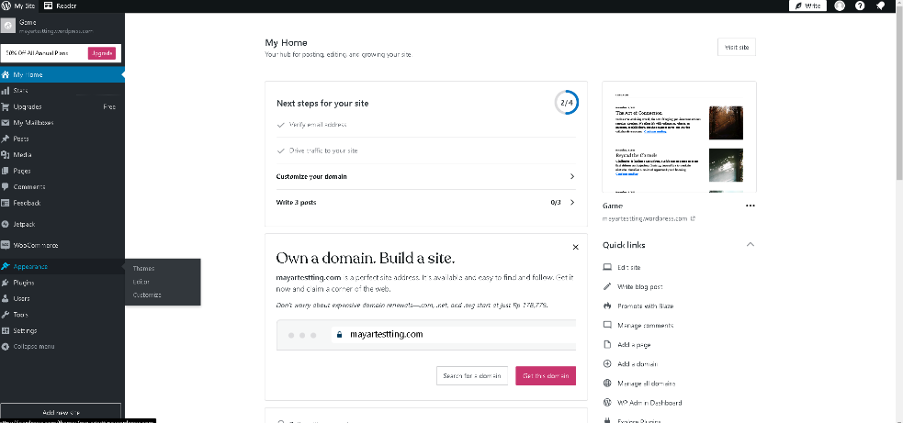Open mayartestting.wordpress.com external link
903x423 pixels.
649,219
